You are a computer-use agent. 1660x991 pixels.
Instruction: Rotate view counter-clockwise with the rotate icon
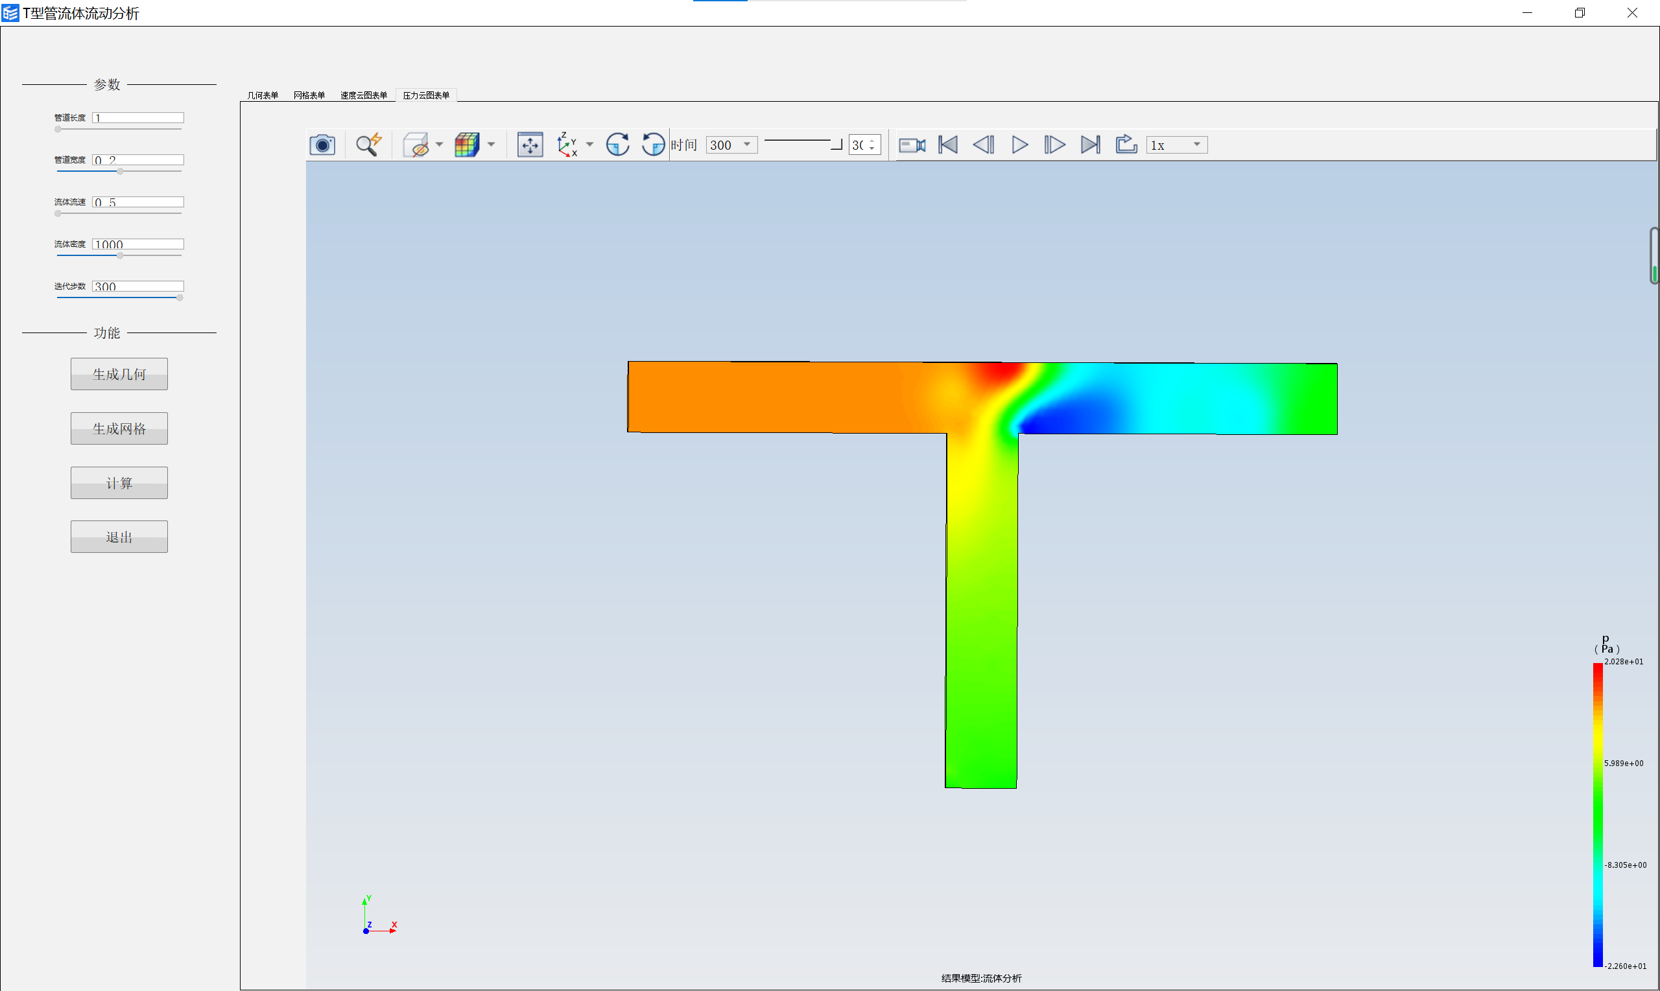coord(652,145)
